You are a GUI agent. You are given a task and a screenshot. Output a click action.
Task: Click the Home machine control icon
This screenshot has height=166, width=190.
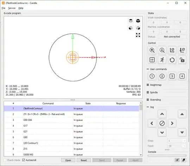(152, 50)
